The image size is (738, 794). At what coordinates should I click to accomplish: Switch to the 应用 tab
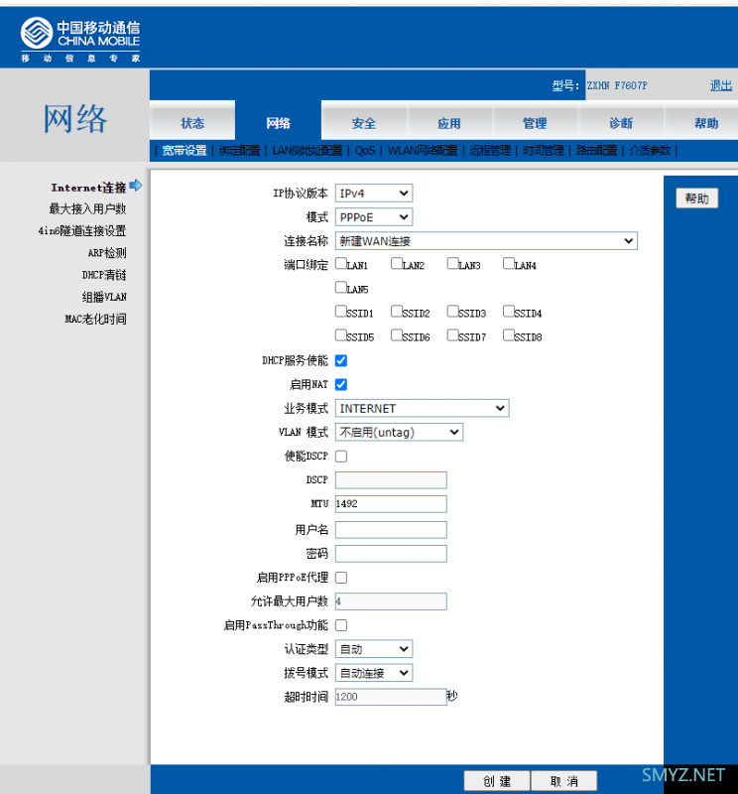coord(449,122)
